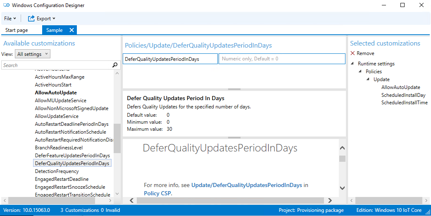Click the Numeric only value input

click(x=282, y=59)
